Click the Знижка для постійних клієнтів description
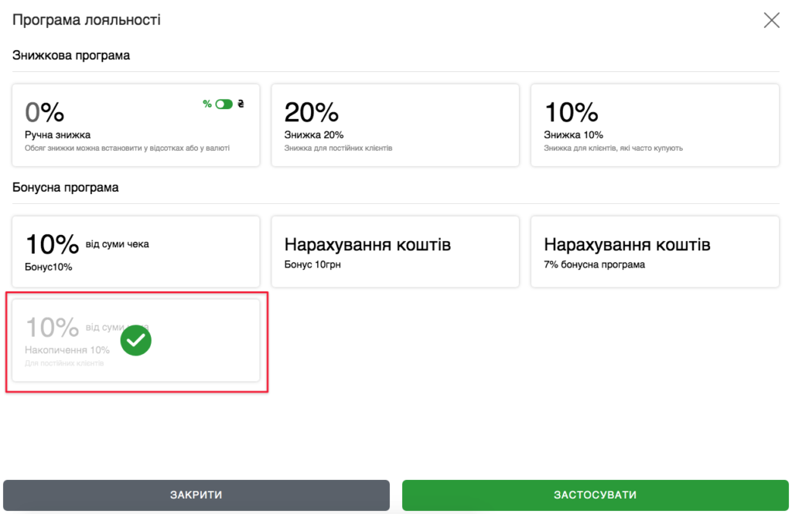 338,148
